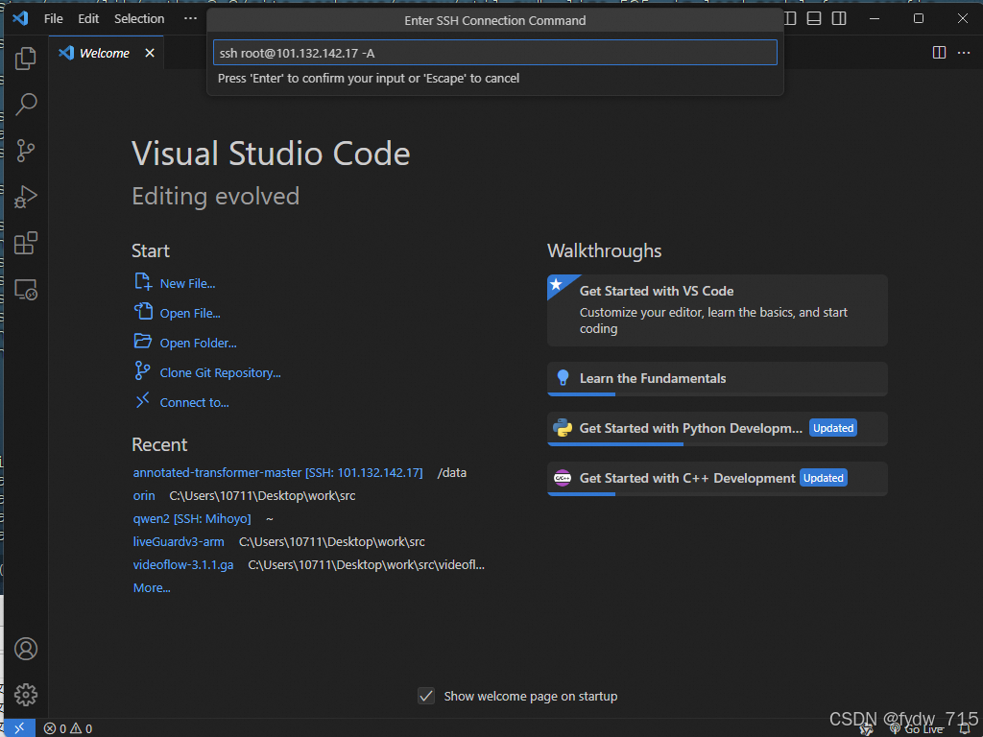
Task: Click the VS Code logo in title bar
Action: [x=21, y=18]
